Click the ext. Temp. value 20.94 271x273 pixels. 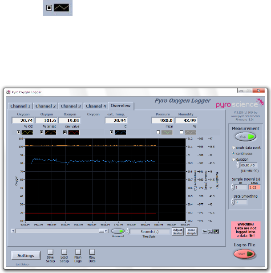pyautogui.click(x=116, y=120)
